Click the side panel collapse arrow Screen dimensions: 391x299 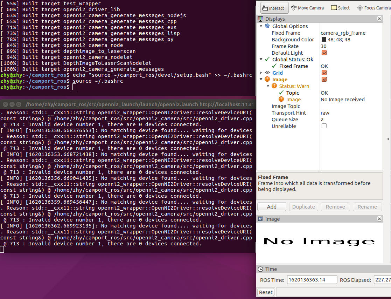pos(388,139)
